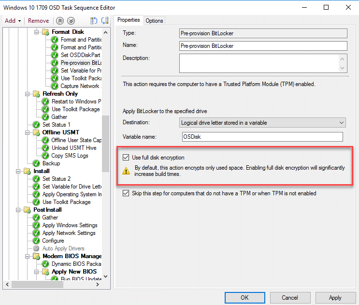The width and height of the screenshot is (359, 305).
Task: Click the green check icon beside Backup
Action: pos(36,163)
